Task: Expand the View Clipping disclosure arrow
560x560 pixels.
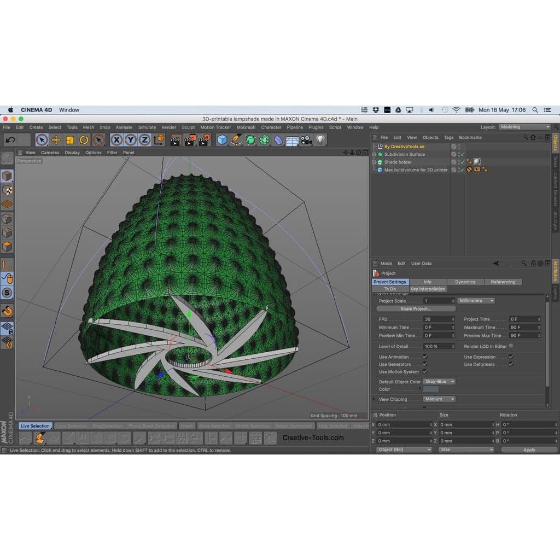Action: (x=374, y=399)
